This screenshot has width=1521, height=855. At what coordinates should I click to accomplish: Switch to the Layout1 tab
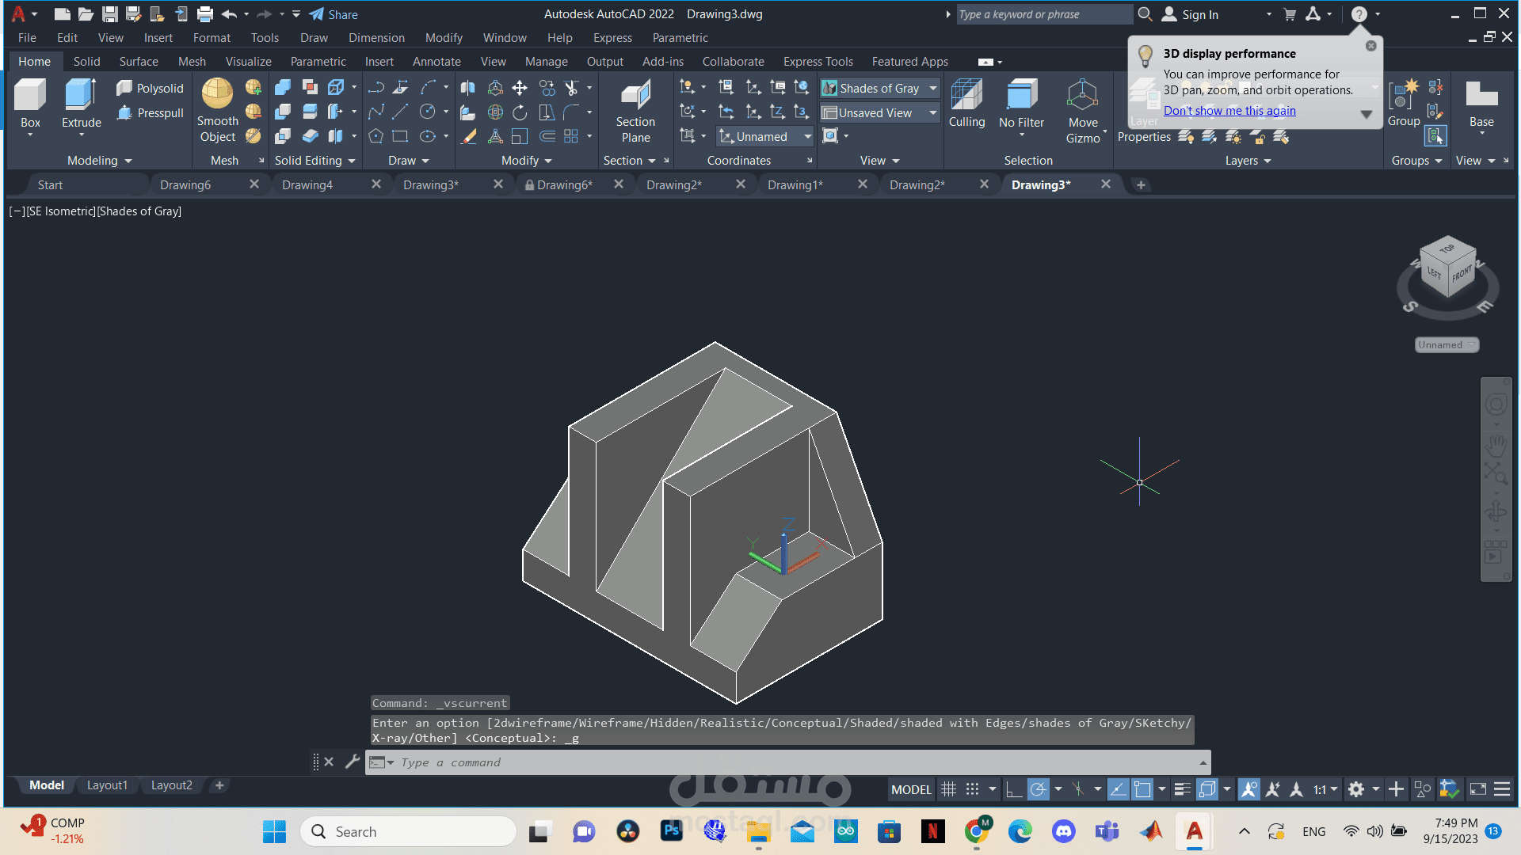[x=107, y=785]
